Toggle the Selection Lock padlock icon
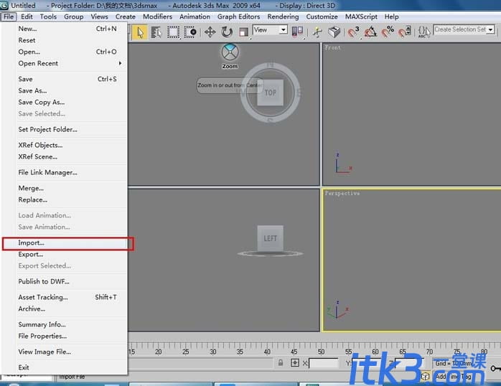 pyautogui.click(x=281, y=363)
